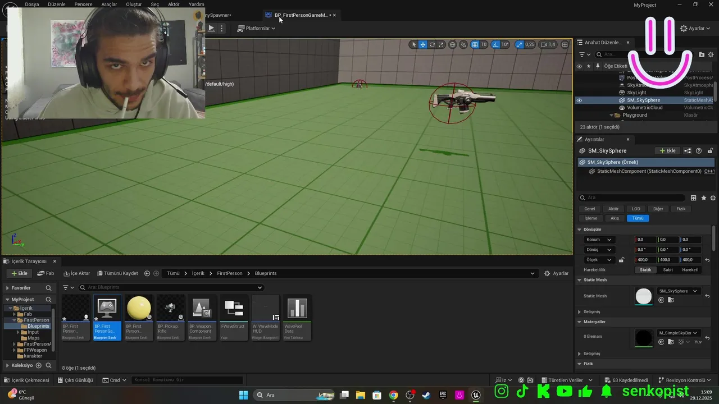Viewport: 719px width, 404px height.
Task: Toggle property matrix table icon in Details
Action: click(x=694, y=198)
